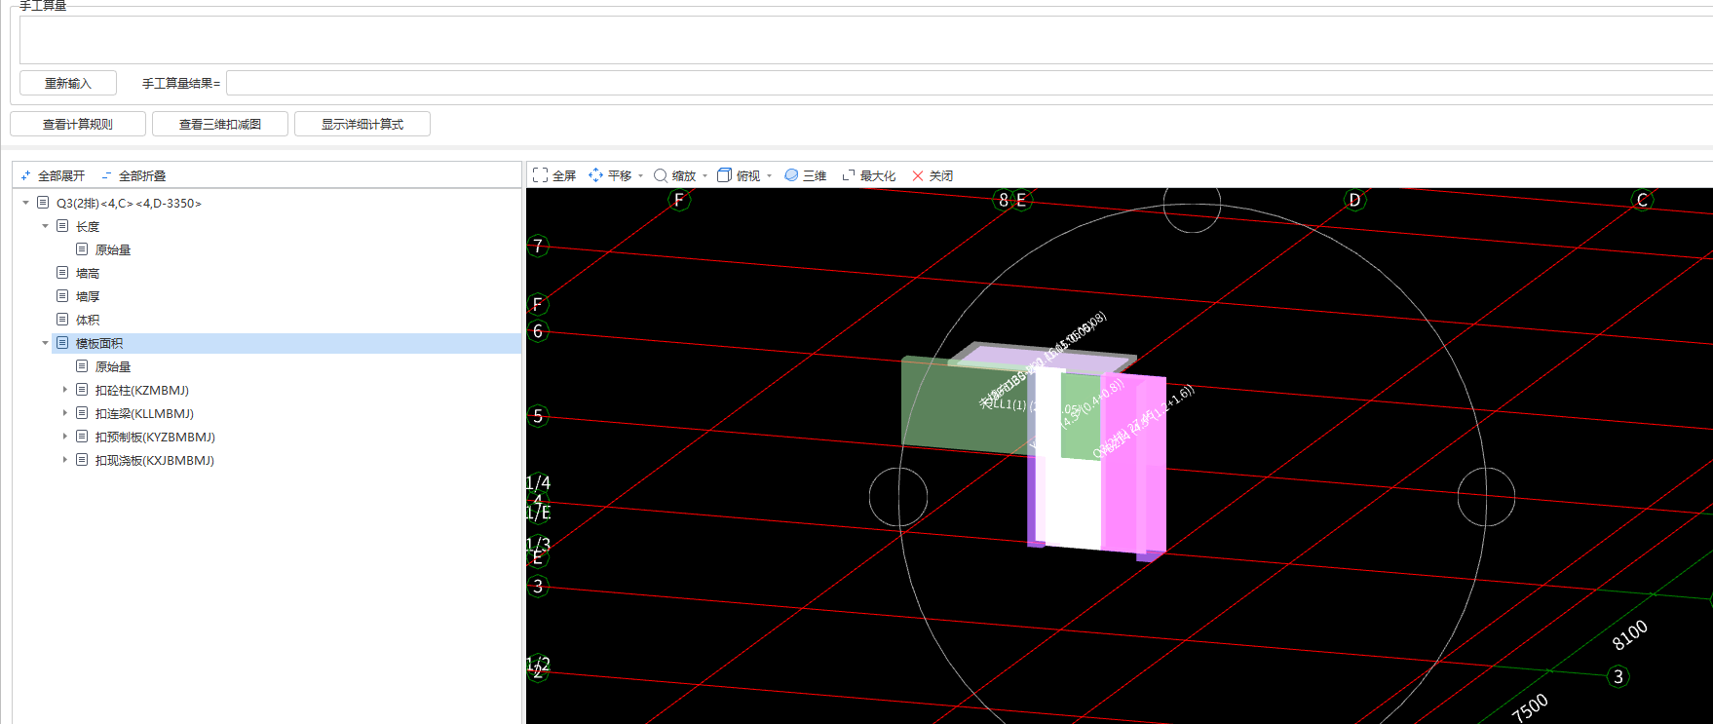This screenshot has width=1713, height=724.
Task: Select 原始量 under 长度
Action: 113,249
